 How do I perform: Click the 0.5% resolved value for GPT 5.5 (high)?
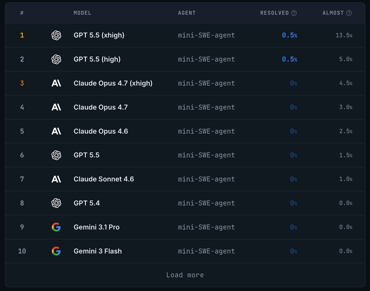[290, 59]
